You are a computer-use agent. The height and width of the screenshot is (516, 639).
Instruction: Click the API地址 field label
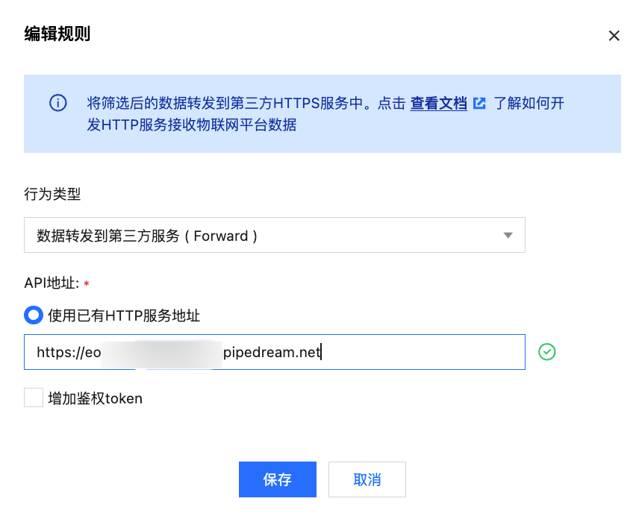[x=51, y=283]
